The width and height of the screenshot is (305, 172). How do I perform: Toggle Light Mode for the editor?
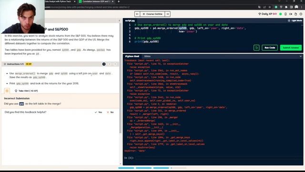[x=295, y=21]
